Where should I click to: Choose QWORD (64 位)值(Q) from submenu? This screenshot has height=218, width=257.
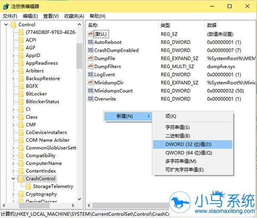[x=193, y=153]
